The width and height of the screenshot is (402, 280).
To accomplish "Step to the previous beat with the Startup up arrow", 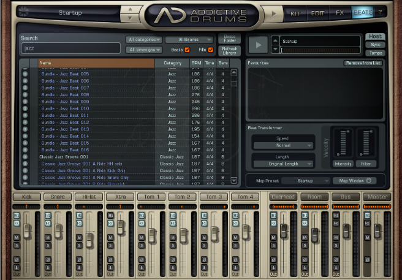I will (275, 40).
